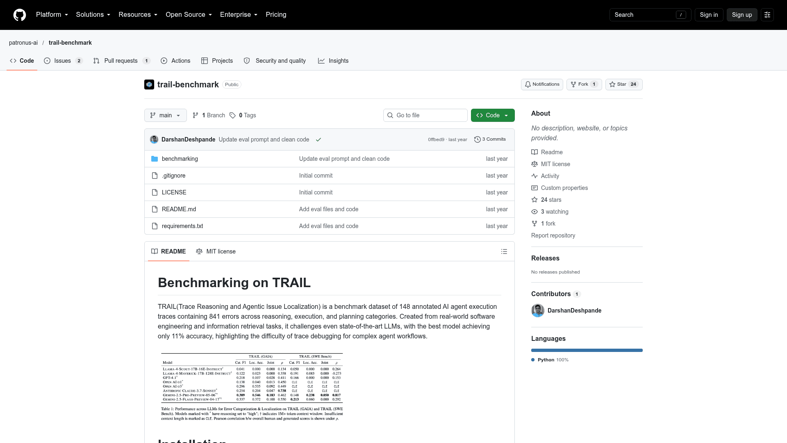Open the README outline list icon
The height and width of the screenshot is (443, 787).
point(504,251)
